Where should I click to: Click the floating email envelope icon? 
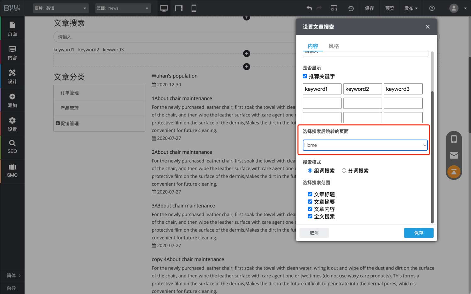point(454,155)
